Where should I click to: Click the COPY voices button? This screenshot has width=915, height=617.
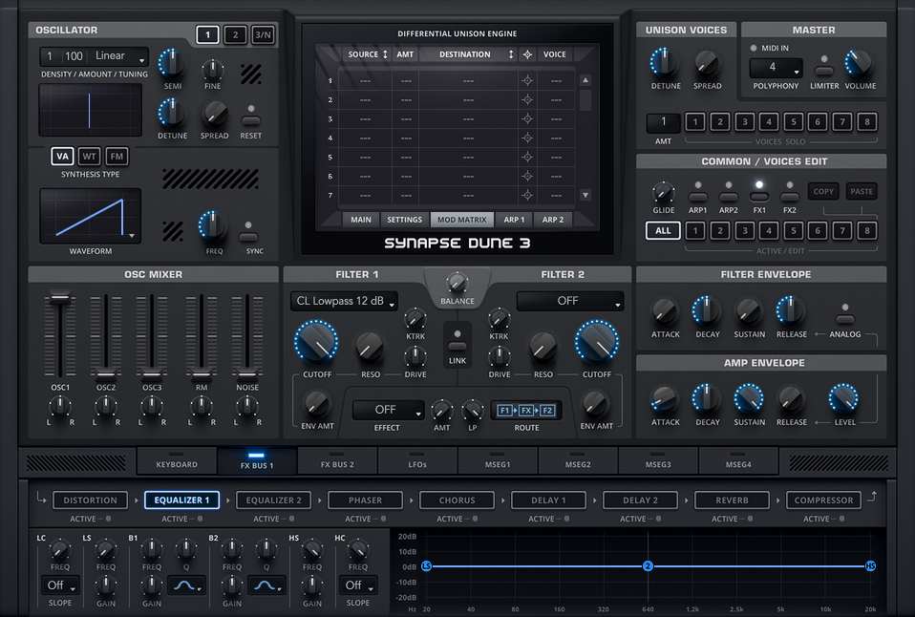tap(823, 191)
